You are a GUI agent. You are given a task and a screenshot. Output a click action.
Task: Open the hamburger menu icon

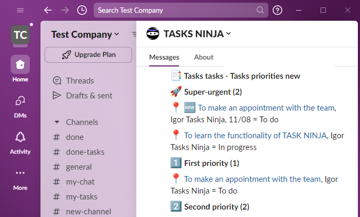(x=20, y=10)
